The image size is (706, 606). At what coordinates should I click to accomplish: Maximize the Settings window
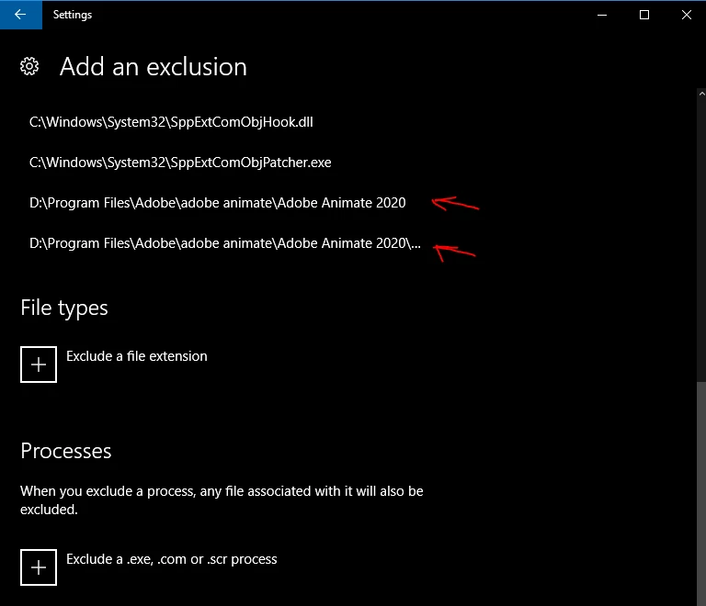(644, 15)
